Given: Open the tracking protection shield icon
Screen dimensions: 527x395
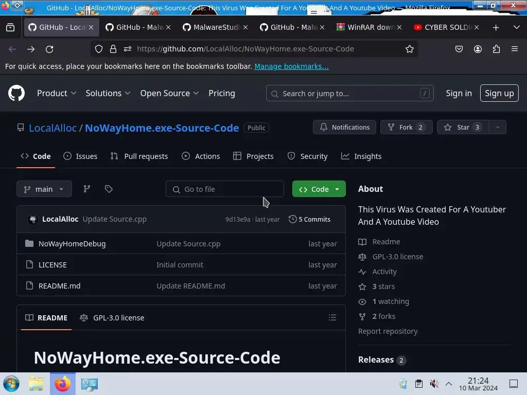Looking at the screenshot, I should click(98, 49).
